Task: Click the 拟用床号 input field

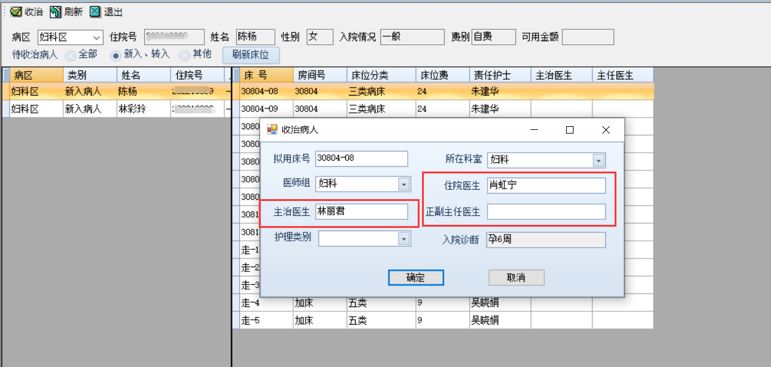Action: point(361,158)
